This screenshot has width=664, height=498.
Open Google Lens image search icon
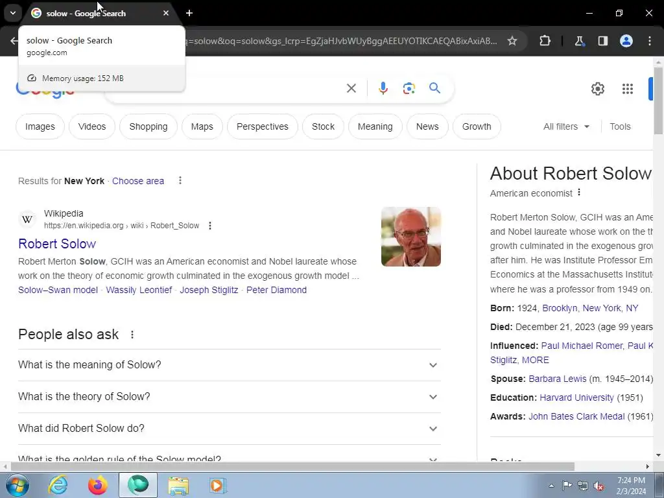(x=409, y=88)
